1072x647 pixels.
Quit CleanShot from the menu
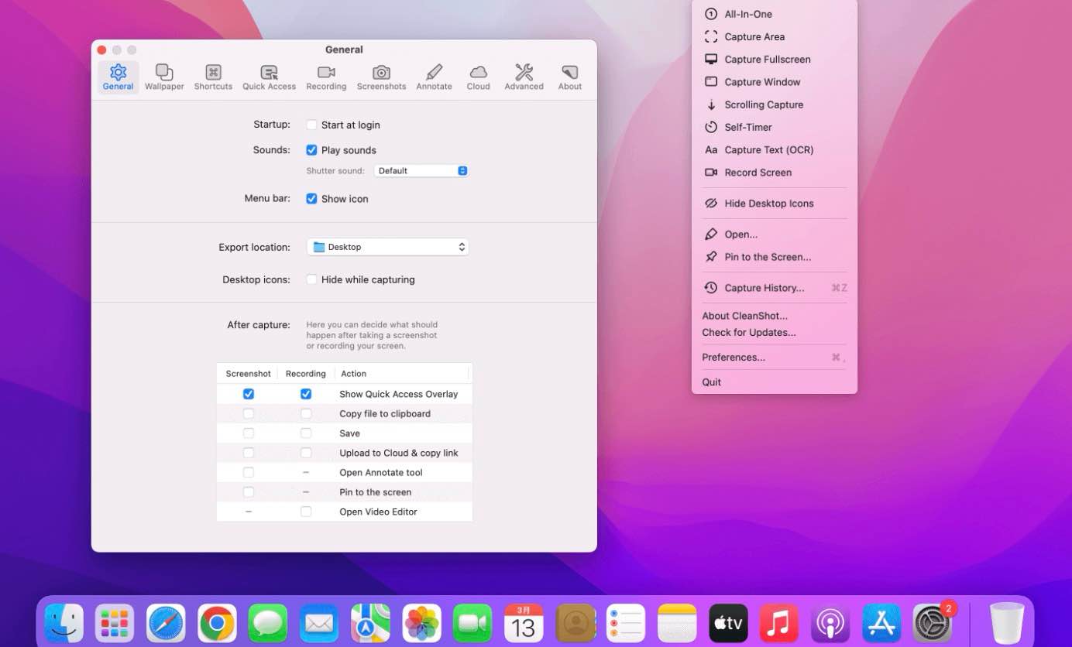711,382
